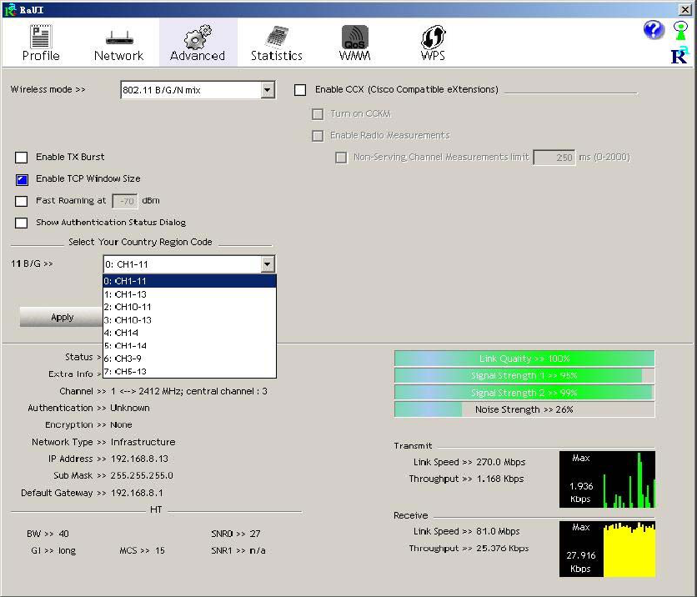697x597 pixels.
Task: Open the 802.11 B/G/N mix combo box
Action: [198, 90]
